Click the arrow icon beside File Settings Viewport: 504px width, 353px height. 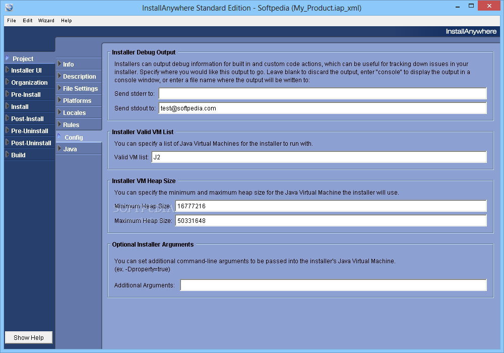(x=59, y=88)
